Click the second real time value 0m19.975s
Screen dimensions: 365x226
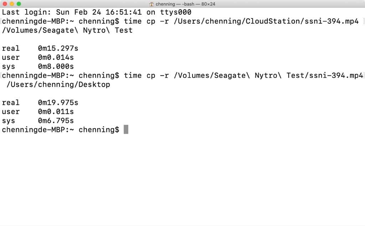[58, 103]
